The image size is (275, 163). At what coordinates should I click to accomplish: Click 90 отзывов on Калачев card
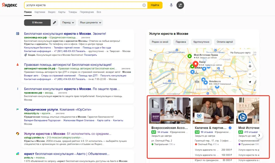point(207,132)
